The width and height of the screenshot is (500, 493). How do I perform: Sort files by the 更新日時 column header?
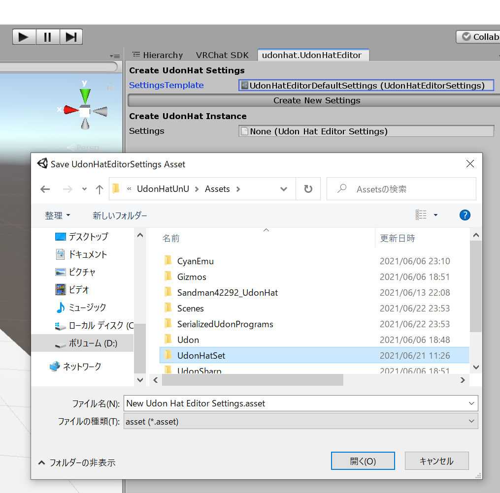398,238
